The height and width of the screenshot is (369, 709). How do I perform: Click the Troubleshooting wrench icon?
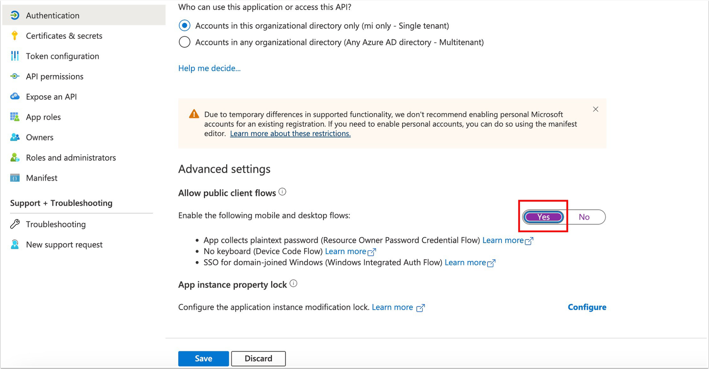pyautogui.click(x=15, y=224)
